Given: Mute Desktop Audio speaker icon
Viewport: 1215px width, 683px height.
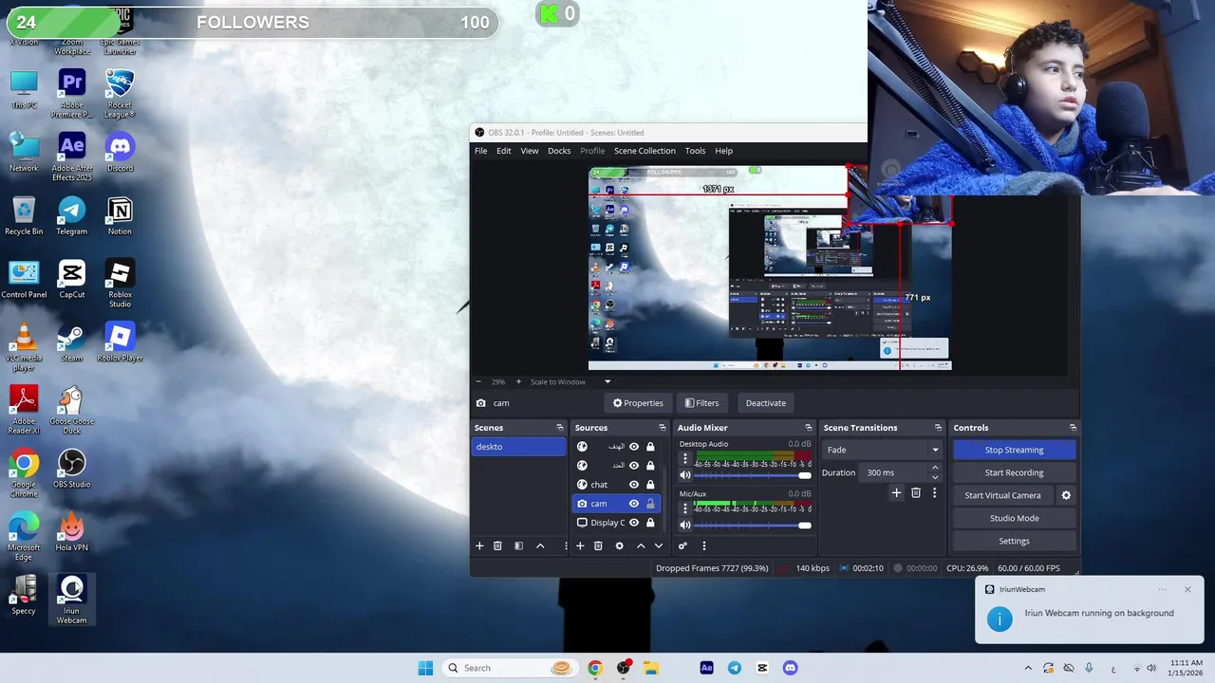Looking at the screenshot, I should (x=685, y=475).
